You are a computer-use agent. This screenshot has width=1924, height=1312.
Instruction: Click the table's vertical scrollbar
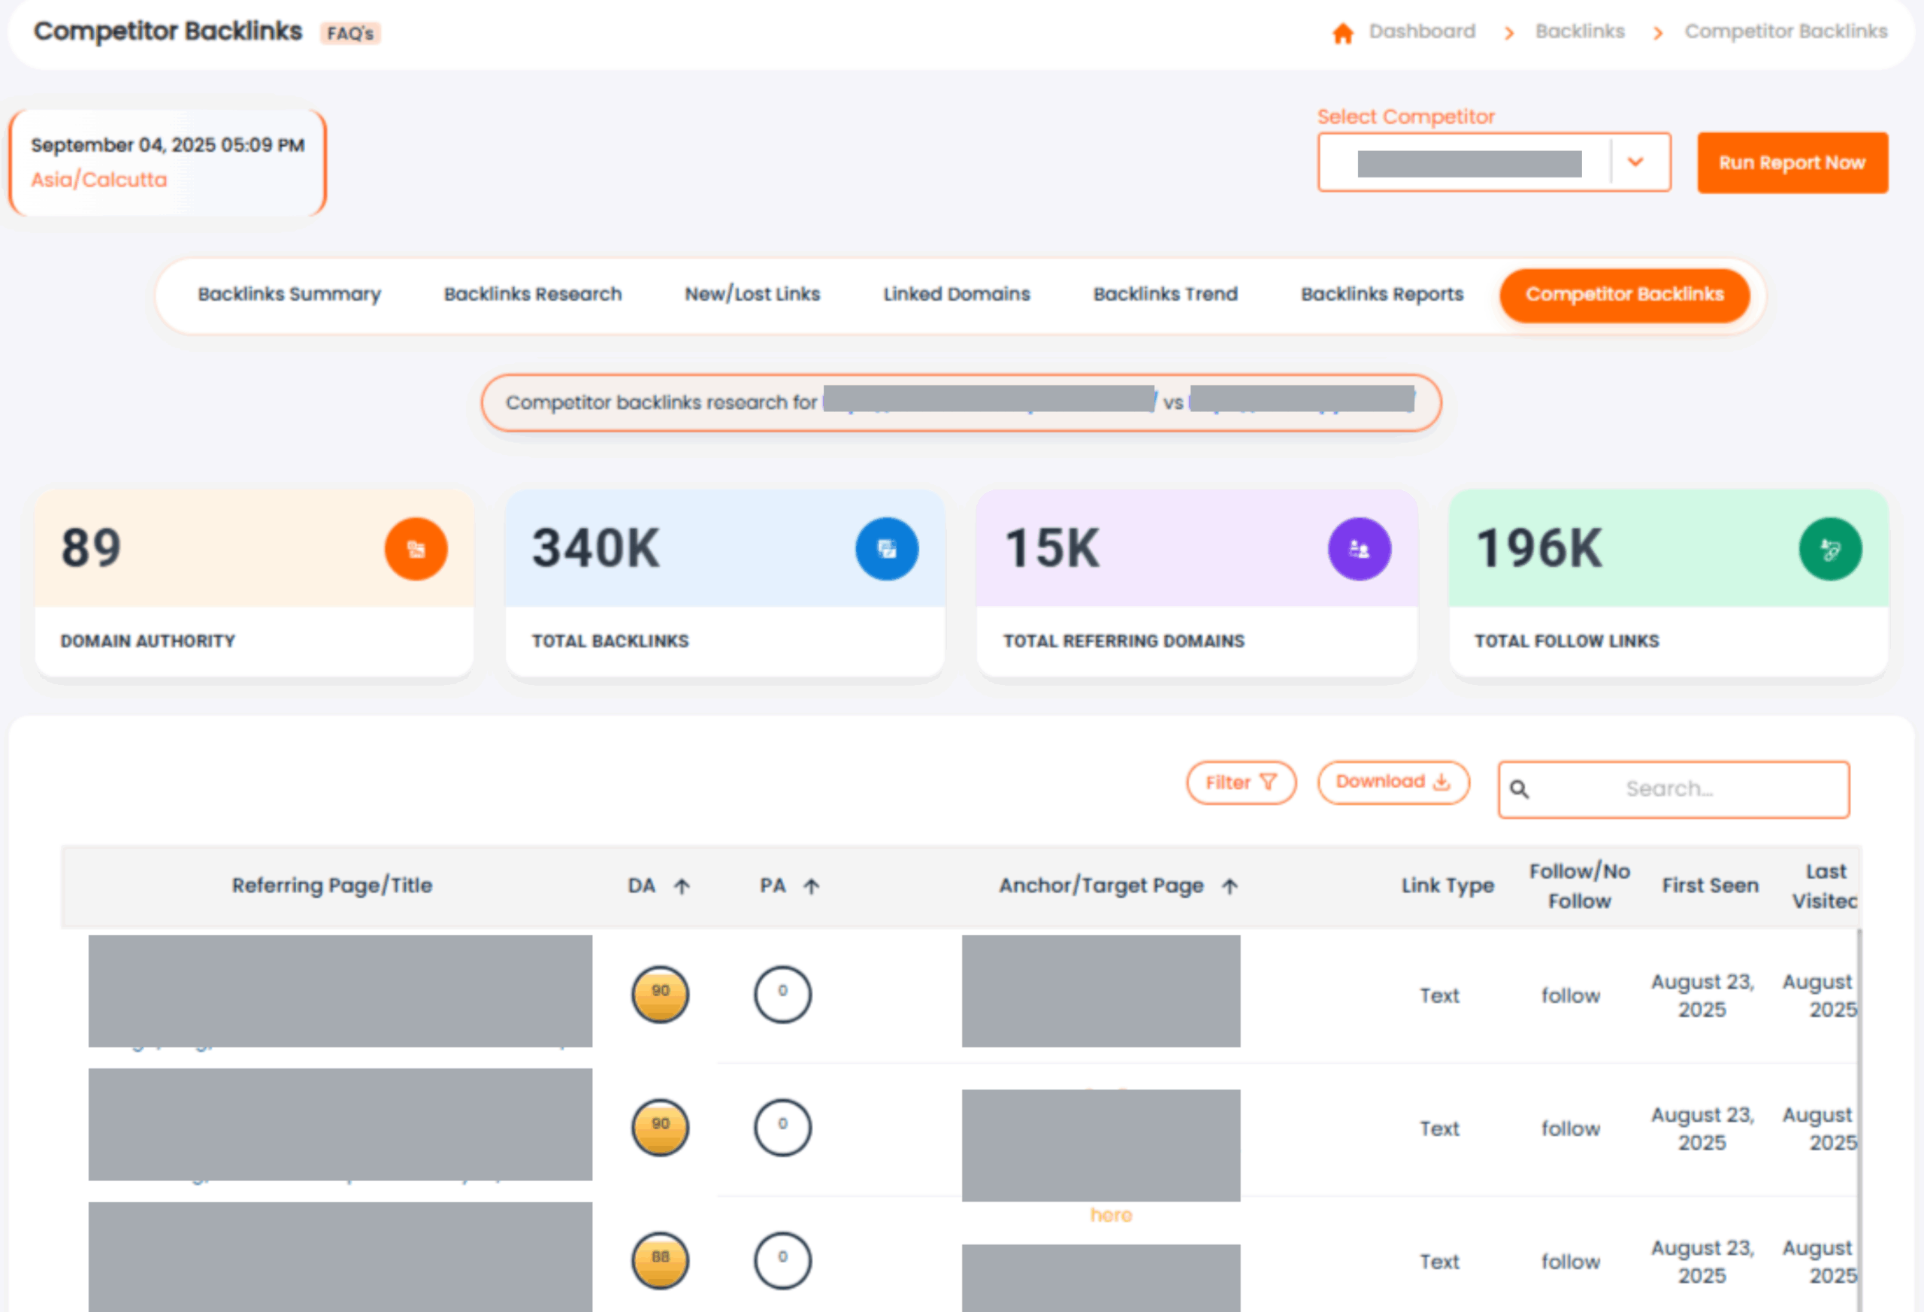click(1859, 1118)
